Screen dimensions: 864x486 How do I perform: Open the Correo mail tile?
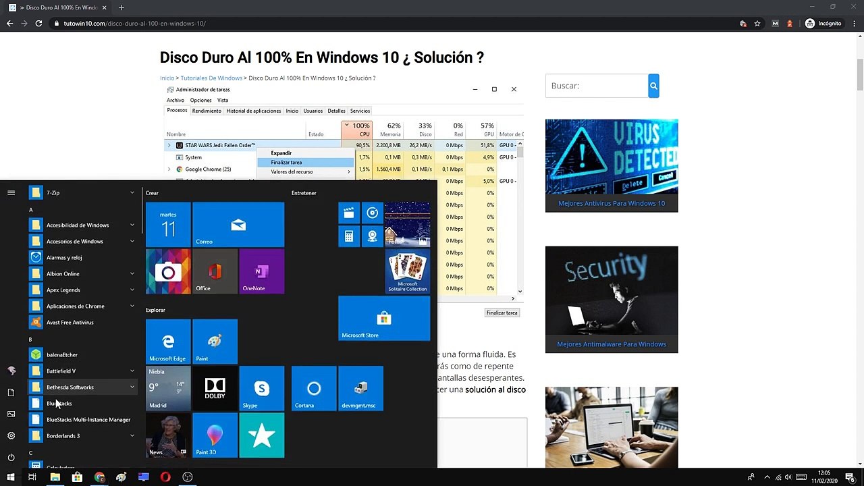238,225
